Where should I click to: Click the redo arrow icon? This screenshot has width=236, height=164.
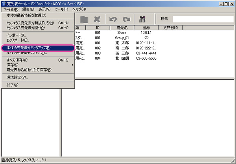pos(126,19)
